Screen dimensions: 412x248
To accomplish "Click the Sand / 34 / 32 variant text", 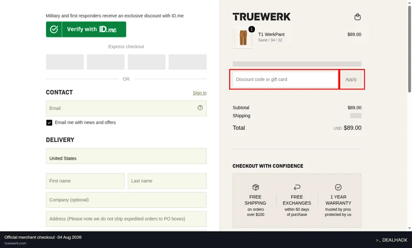I will [270, 40].
